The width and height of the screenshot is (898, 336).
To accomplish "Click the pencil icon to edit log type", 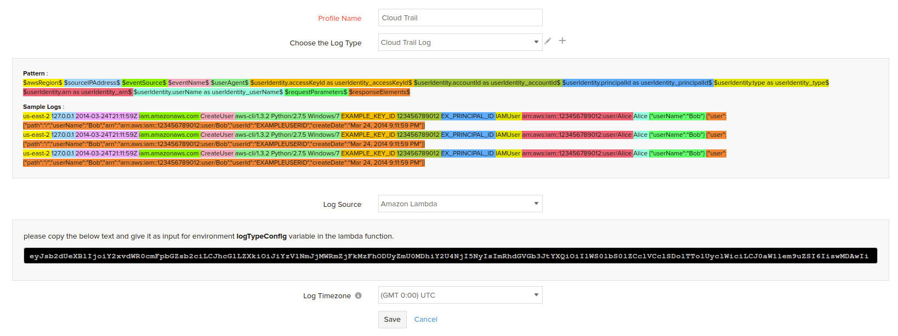I will (548, 41).
